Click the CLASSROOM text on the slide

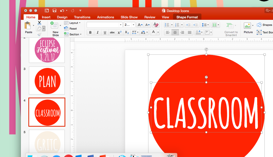click(206, 113)
